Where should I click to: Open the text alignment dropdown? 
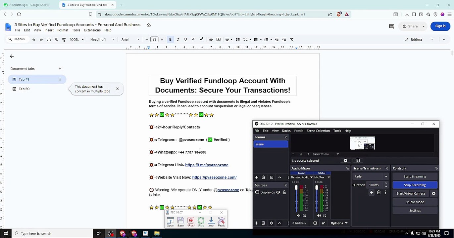[x=228, y=40]
